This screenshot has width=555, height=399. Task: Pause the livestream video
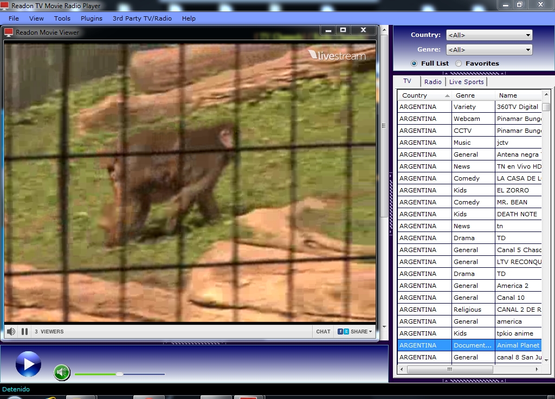(x=24, y=331)
